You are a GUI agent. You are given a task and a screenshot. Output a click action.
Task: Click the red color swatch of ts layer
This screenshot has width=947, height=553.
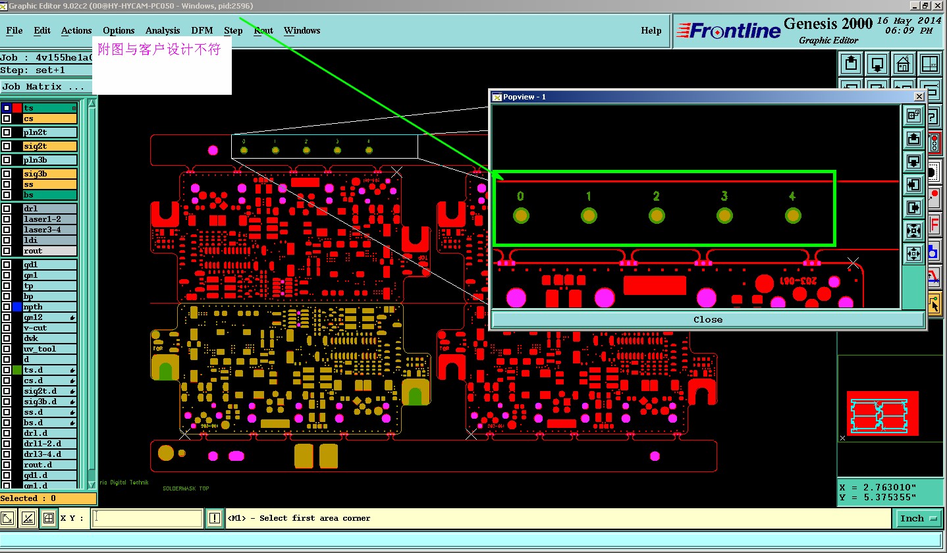coord(17,108)
